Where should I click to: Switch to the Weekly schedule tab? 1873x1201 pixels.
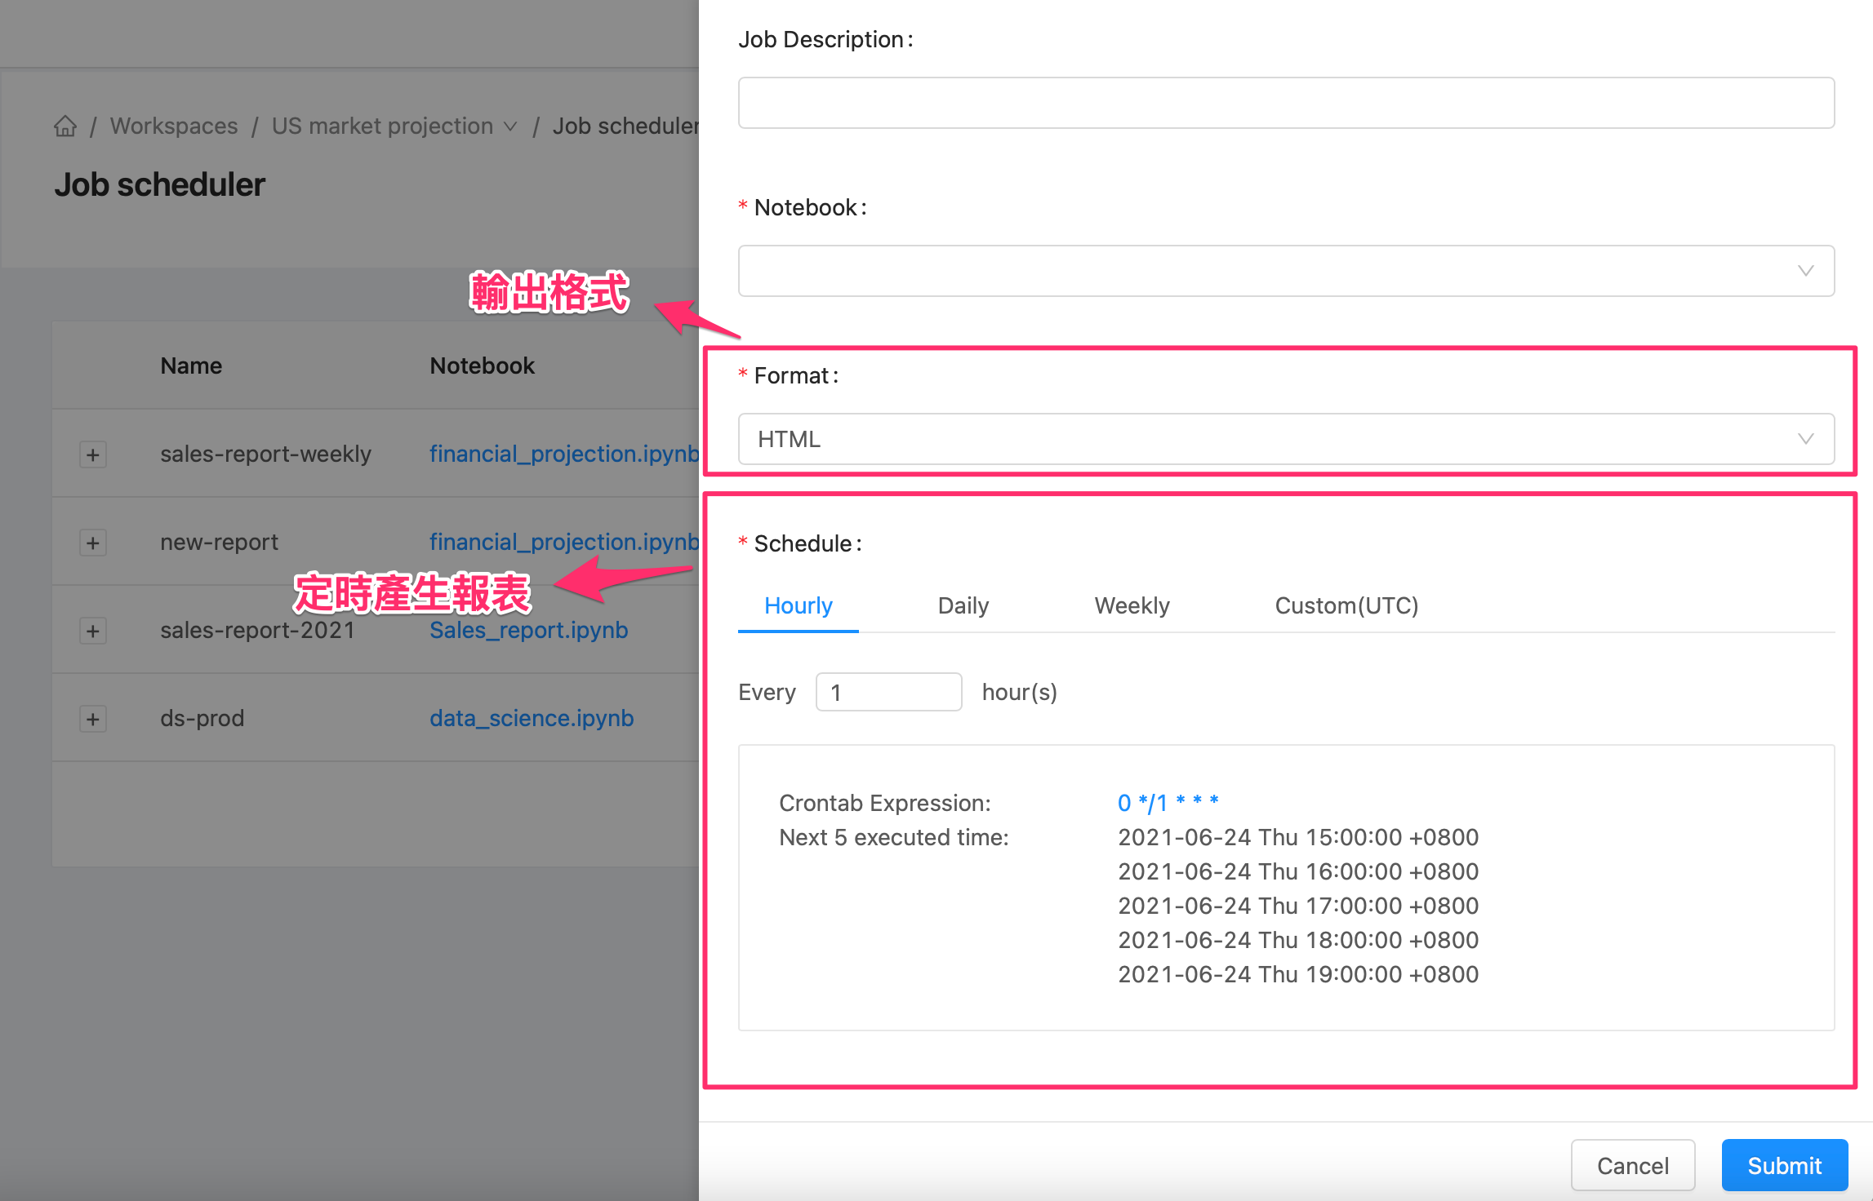coord(1132,605)
